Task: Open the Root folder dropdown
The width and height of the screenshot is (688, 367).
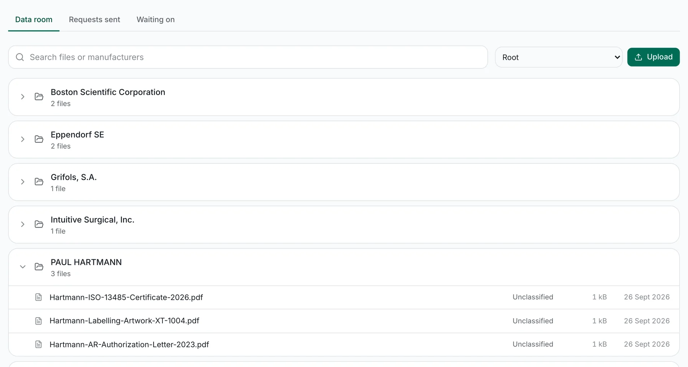Action: point(558,57)
